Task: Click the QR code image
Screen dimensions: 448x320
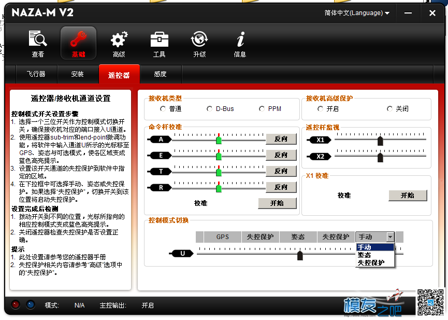Action: 430,302
